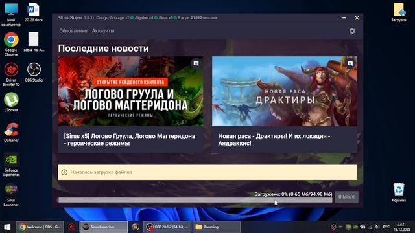The height and width of the screenshot is (233, 415).
Task: Open the Загрузки folder on desktop
Action: tap(399, 12)
